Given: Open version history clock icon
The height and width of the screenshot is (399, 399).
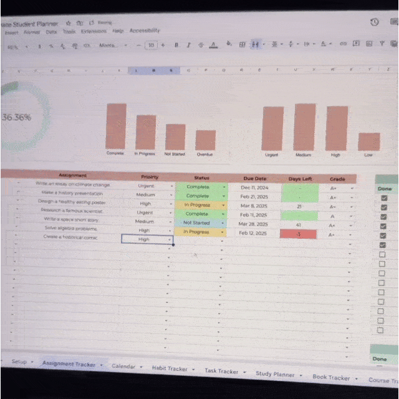Looking at the screenshot, I should coord(374,22).
